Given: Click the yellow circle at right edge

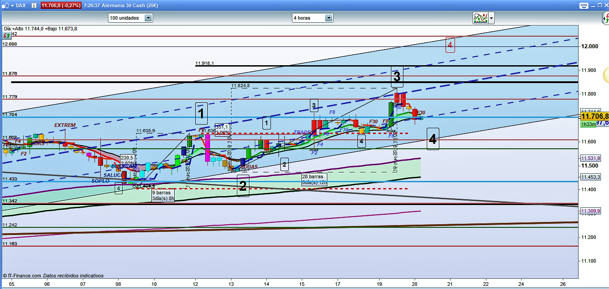Looking at the screenshot, I should tap(606, 75).
